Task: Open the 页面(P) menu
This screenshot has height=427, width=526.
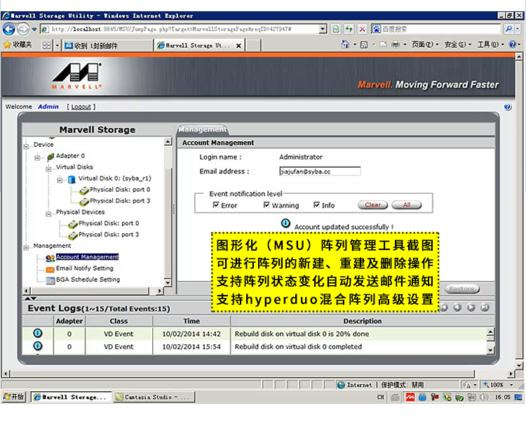Action: pos(425,44)
